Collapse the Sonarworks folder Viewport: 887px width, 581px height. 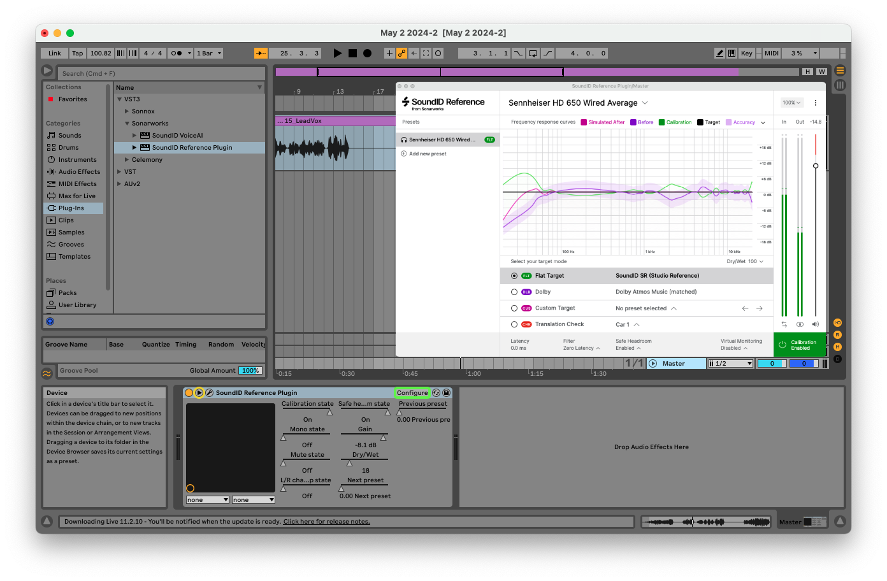click(127, 124)
